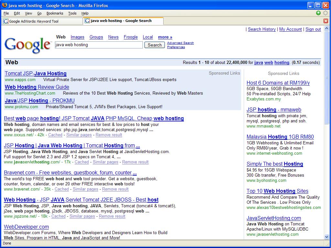Open the JSP hosting - mmaweb ad
The width and height of the screenshot is (331, 248).
coord(274,110)
